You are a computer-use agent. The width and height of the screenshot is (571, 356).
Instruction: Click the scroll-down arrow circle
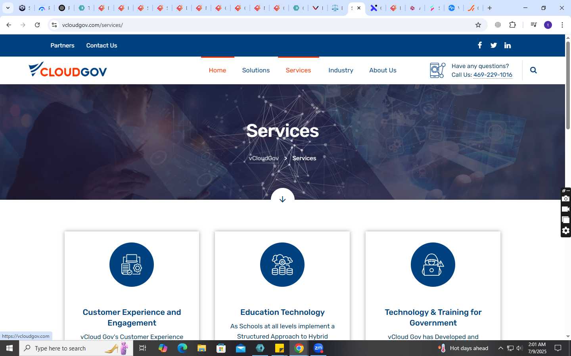pyautogui.click(x=282, y=199)
